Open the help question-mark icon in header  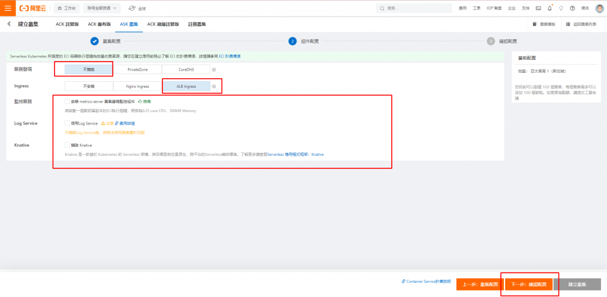click(x=573, y=8)
